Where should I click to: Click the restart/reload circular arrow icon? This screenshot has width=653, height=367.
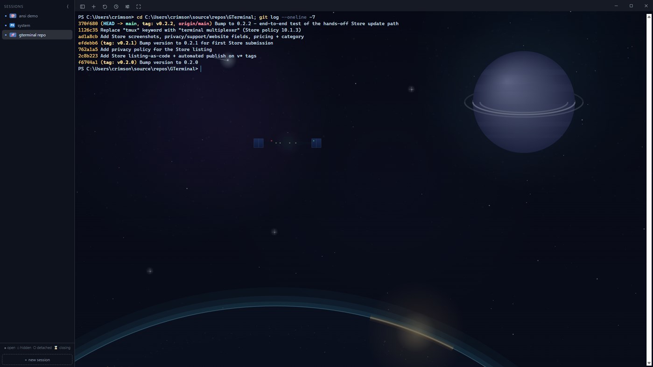pos(105,7)
